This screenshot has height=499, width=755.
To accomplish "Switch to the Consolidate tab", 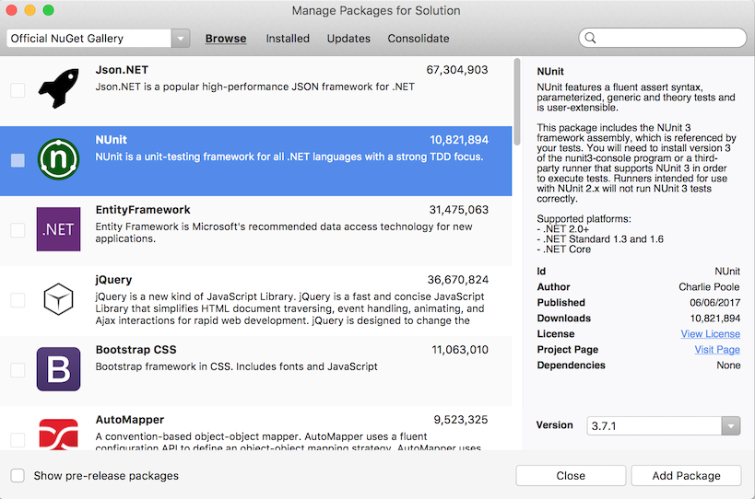I will [419, 39].
